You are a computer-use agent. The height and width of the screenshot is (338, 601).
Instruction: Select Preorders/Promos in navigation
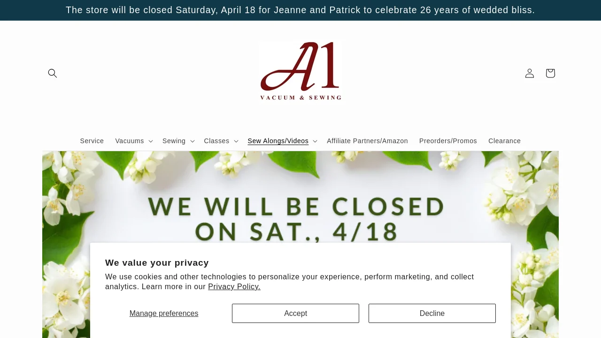click(448, 141)
